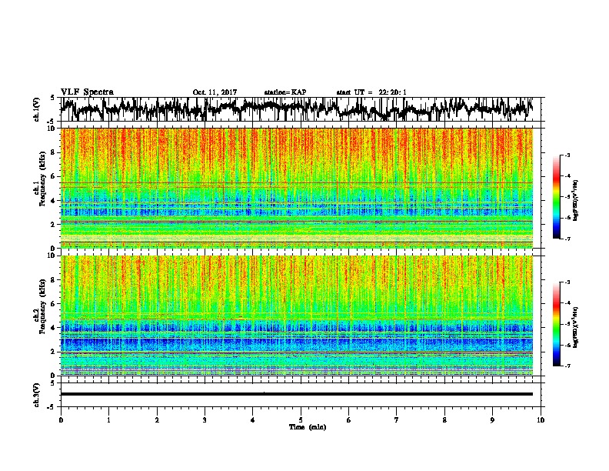
Task: Click the 'VLF Spectra' title text
Action: 87,92
